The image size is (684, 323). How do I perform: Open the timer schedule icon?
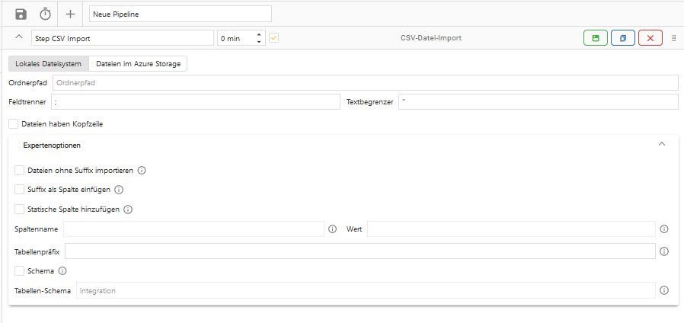point(46,14)
